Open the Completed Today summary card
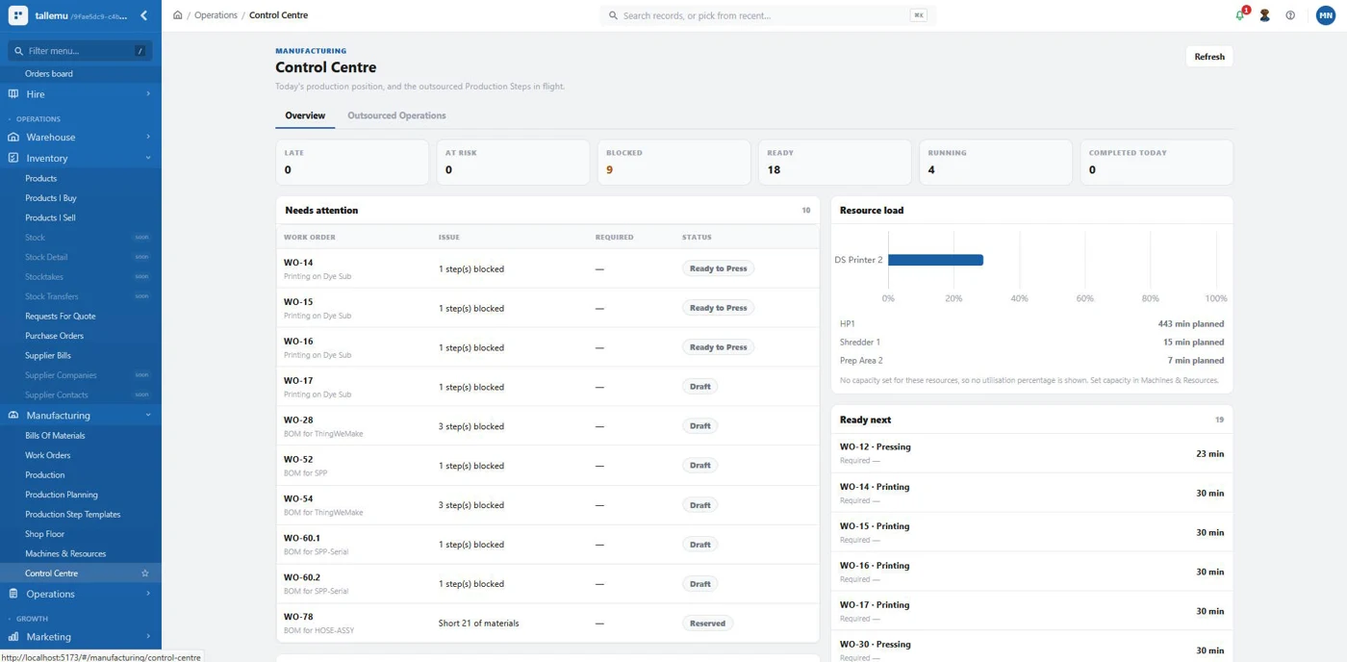Screen dimensions: 1347x662 [x=1156, y=162]
